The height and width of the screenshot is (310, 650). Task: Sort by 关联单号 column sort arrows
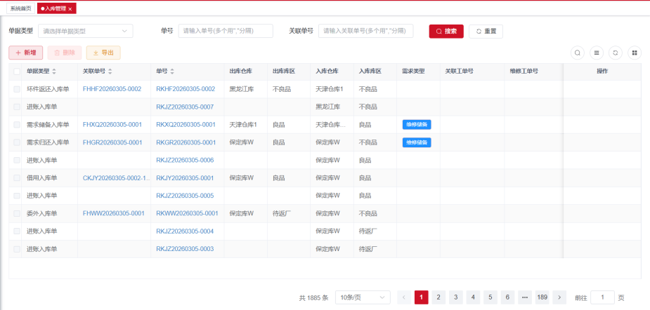click(110, 72)
